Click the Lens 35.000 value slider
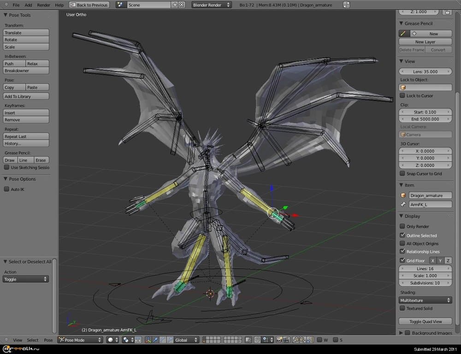The height and width of the screenshot is (354, 461). click(x=425, y=71)
